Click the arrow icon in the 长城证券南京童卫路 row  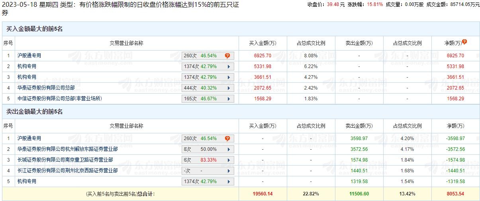229,160
